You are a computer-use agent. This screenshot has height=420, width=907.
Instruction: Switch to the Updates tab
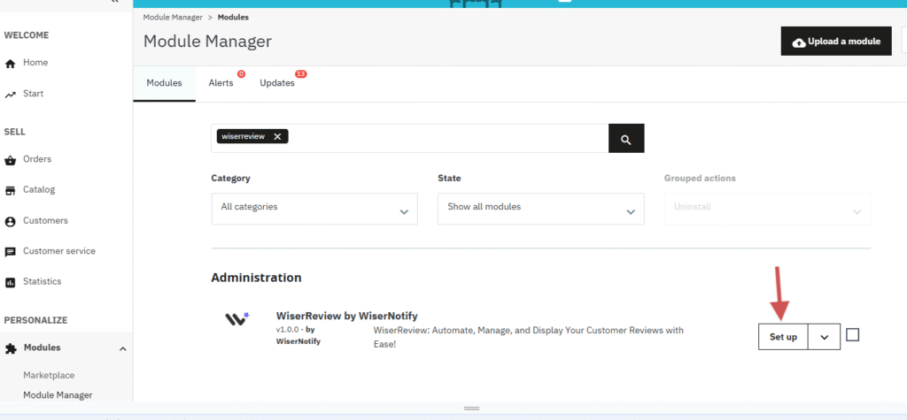click(x=276, y=83)
